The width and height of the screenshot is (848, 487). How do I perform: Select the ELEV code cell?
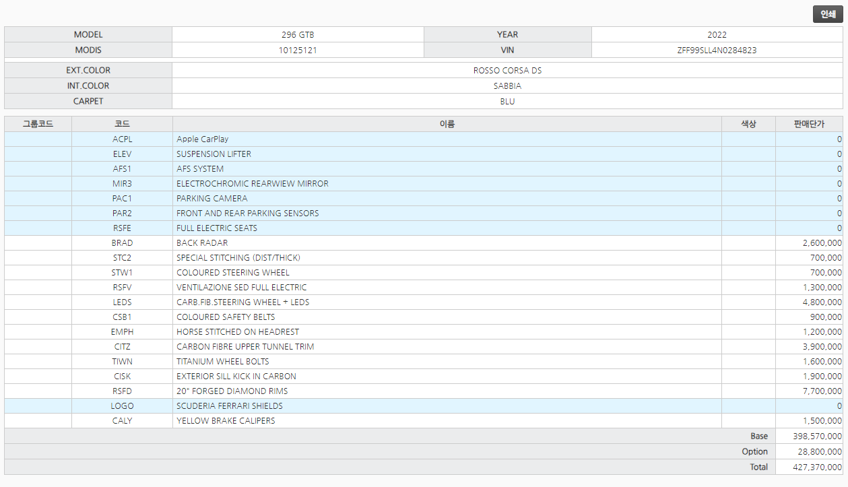[x=122, y=154]
